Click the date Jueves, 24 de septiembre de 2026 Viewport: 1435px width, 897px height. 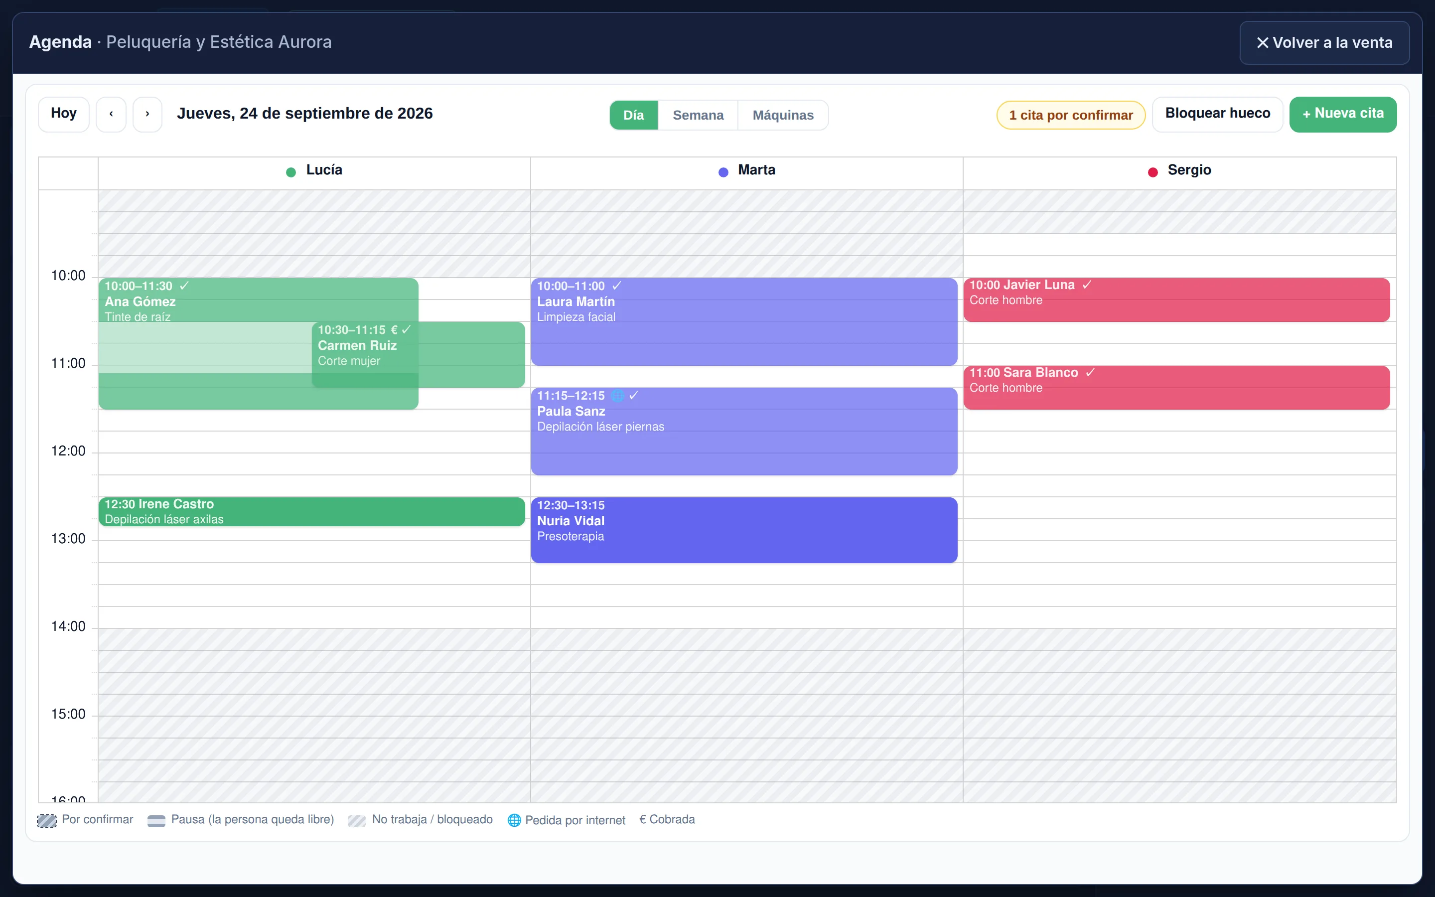[305, 113]
